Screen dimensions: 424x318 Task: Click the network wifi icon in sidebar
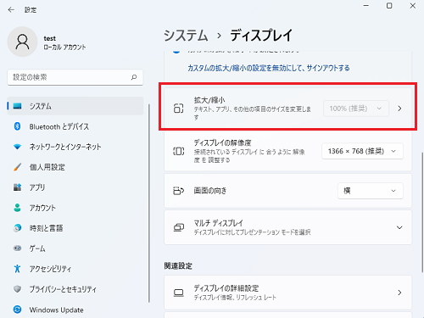tap(17, 147)
